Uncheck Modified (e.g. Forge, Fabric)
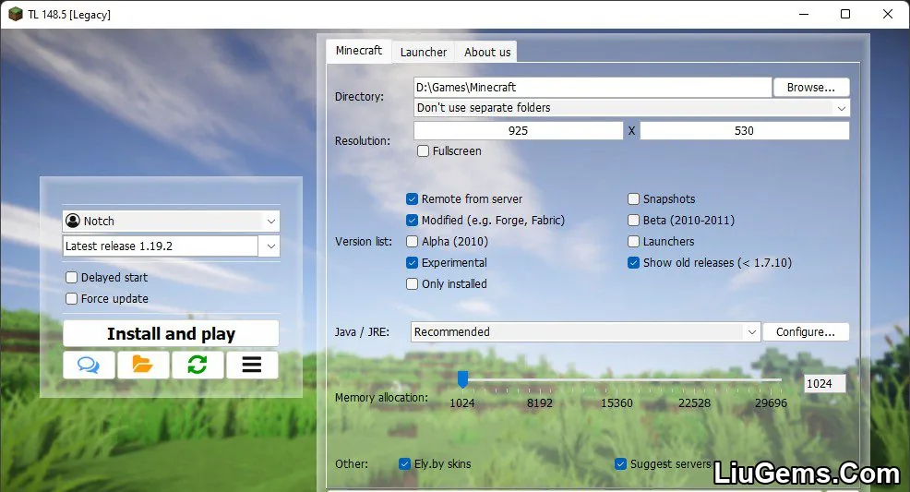The height and width of the screenshot is (492, 910). tap(412, 221)
